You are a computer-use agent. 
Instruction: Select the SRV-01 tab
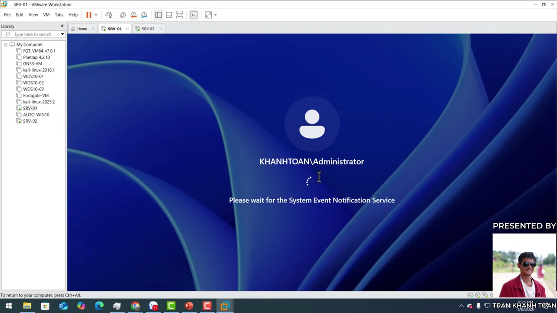(x=114, y=29)
